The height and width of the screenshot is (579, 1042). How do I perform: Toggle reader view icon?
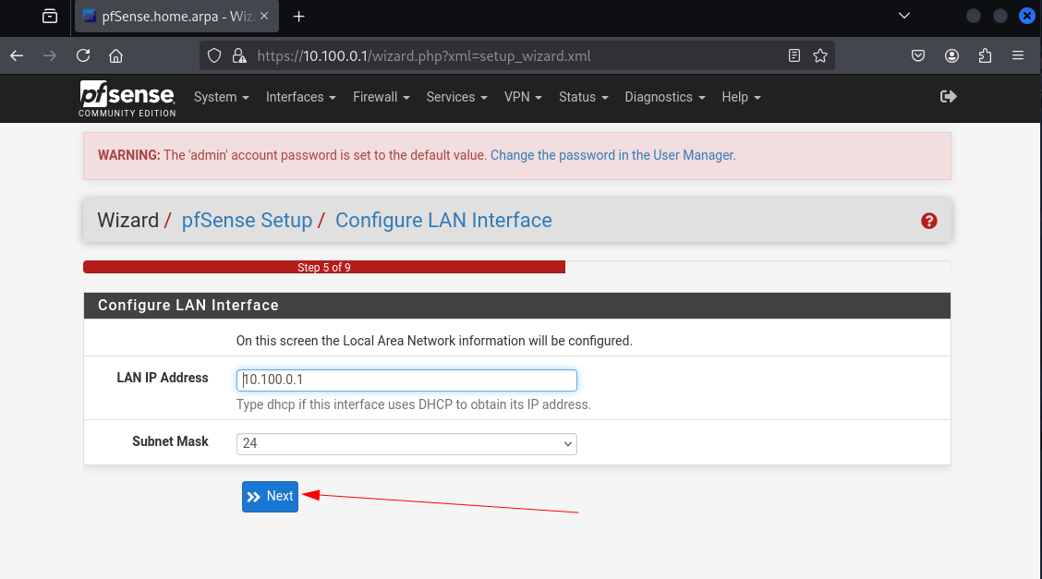coord(794,55)
